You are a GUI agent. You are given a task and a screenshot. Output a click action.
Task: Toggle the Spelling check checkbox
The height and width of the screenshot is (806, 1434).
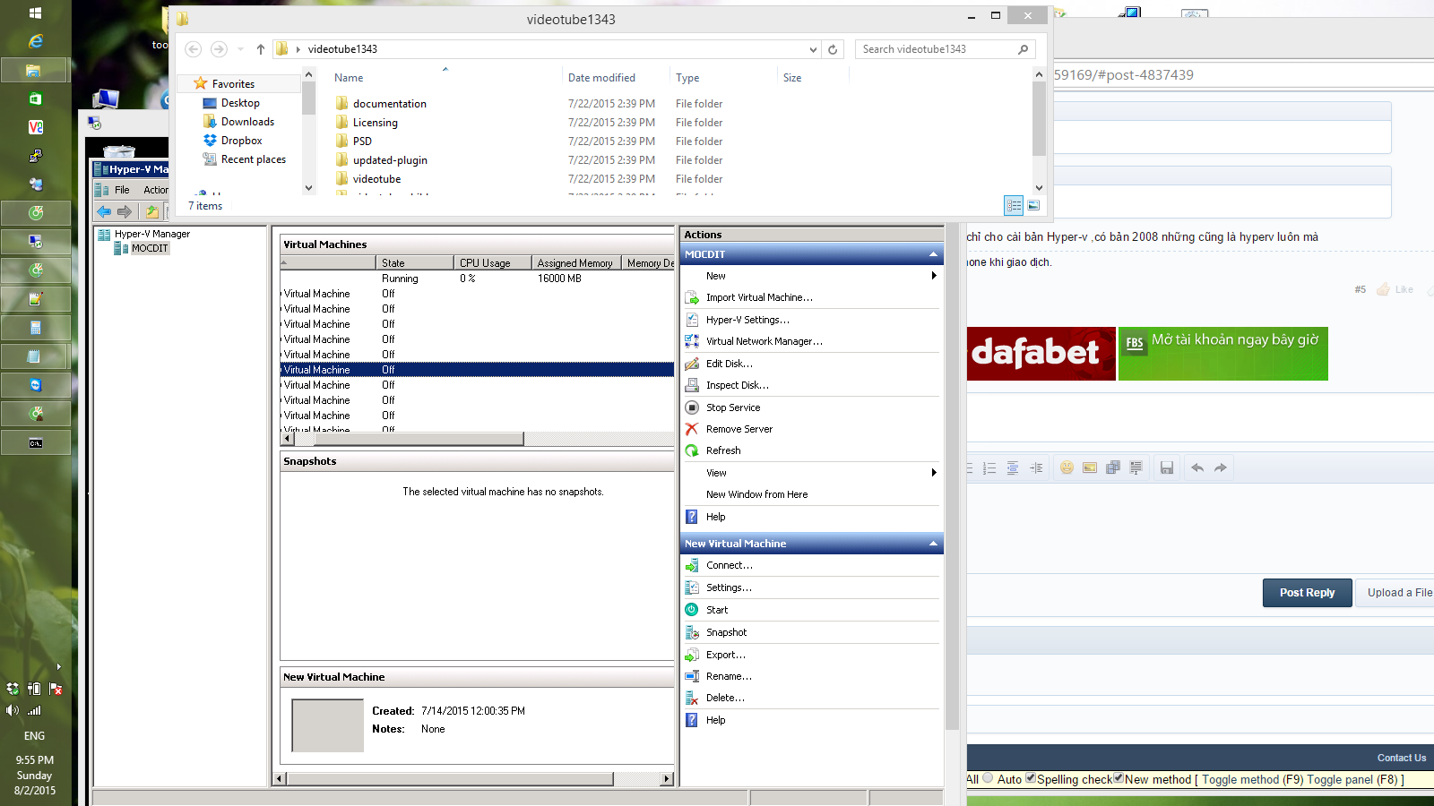(x=1031, y=778)
